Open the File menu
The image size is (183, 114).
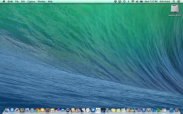(x=17, y=1)
